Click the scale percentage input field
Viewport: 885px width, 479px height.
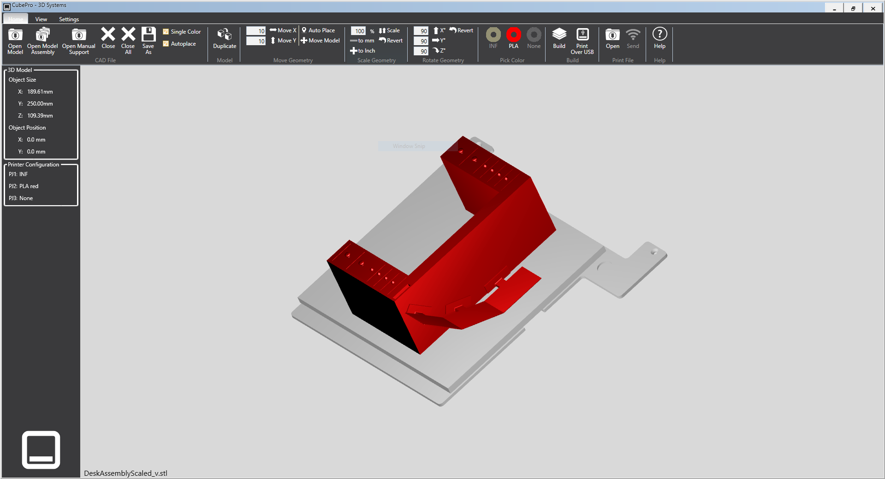click(x=358, y=31)
